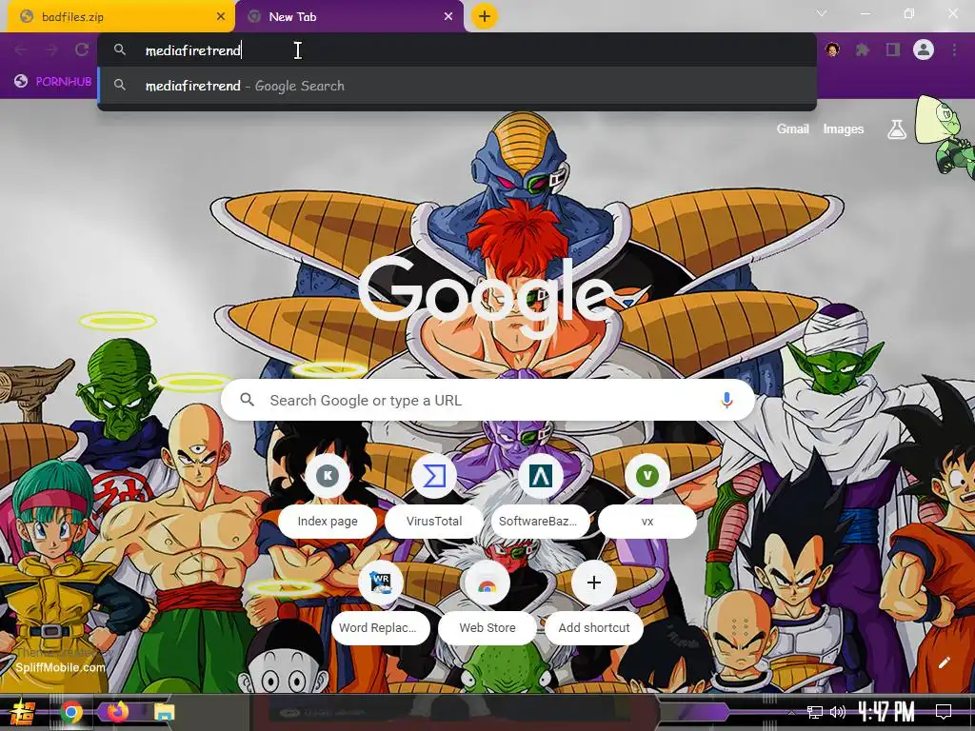Select the New Tab tab
The width and height of the screenshot is (975, 731).
(349, 17)
